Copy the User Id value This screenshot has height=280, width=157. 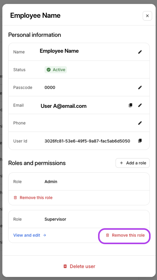point(140,141)
